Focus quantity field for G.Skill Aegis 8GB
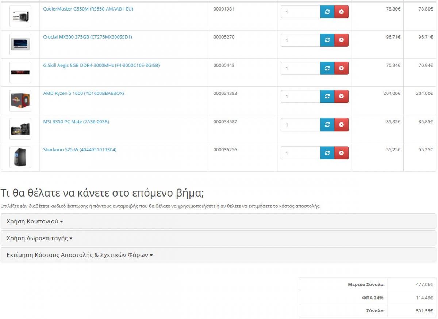438x319 pixels. tap(300, 68)
